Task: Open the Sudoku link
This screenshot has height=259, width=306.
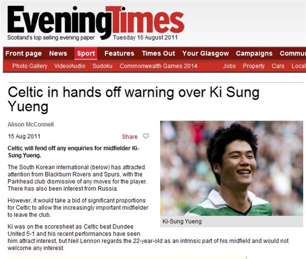Action: (x=102, y=66)
